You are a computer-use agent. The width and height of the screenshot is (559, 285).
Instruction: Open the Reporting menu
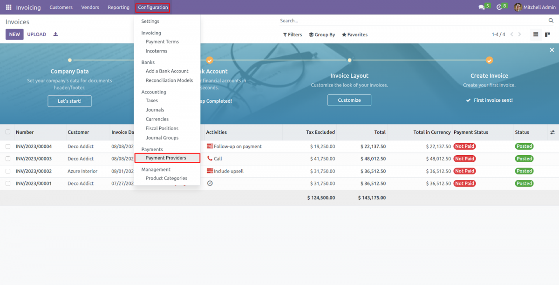coord(118,7)
